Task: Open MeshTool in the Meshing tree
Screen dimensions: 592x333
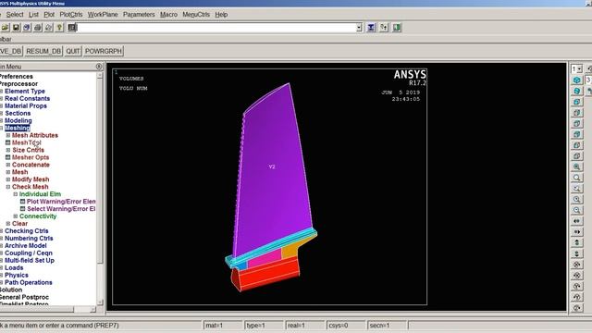Action: tap(27, 142)
